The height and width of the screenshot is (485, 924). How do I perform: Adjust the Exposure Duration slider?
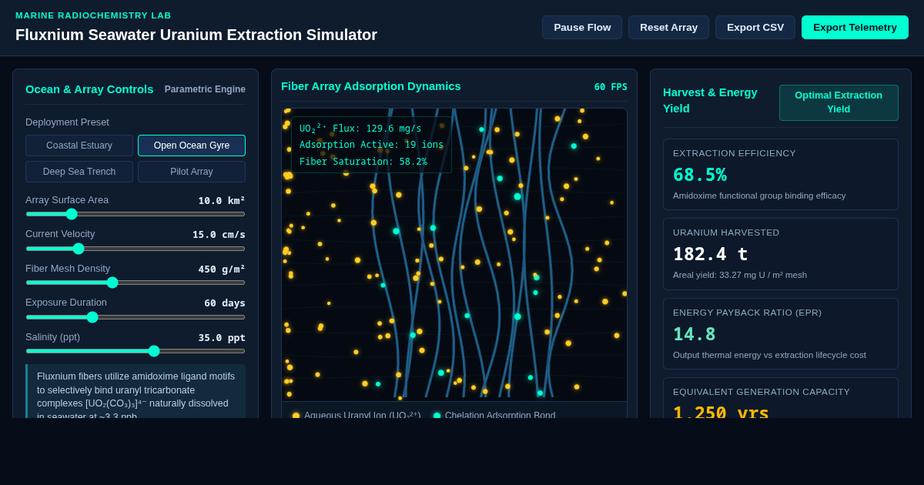(x=136, y=317)
